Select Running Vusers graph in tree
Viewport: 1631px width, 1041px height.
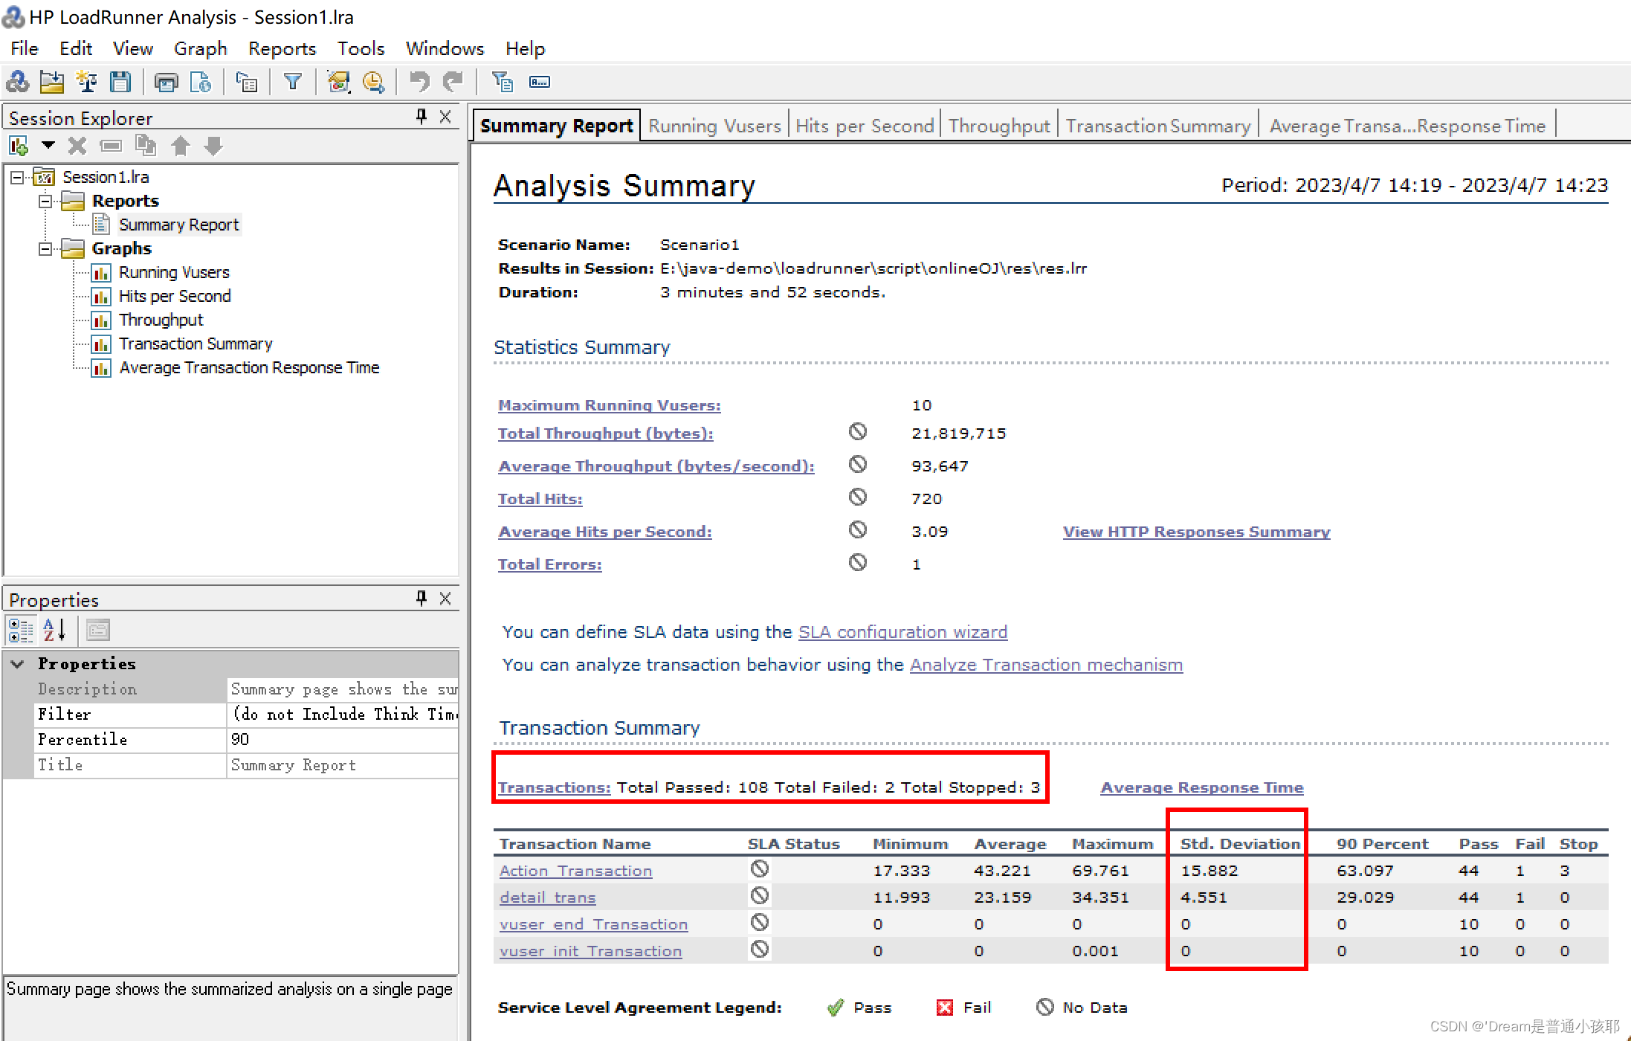pos(174,272)
